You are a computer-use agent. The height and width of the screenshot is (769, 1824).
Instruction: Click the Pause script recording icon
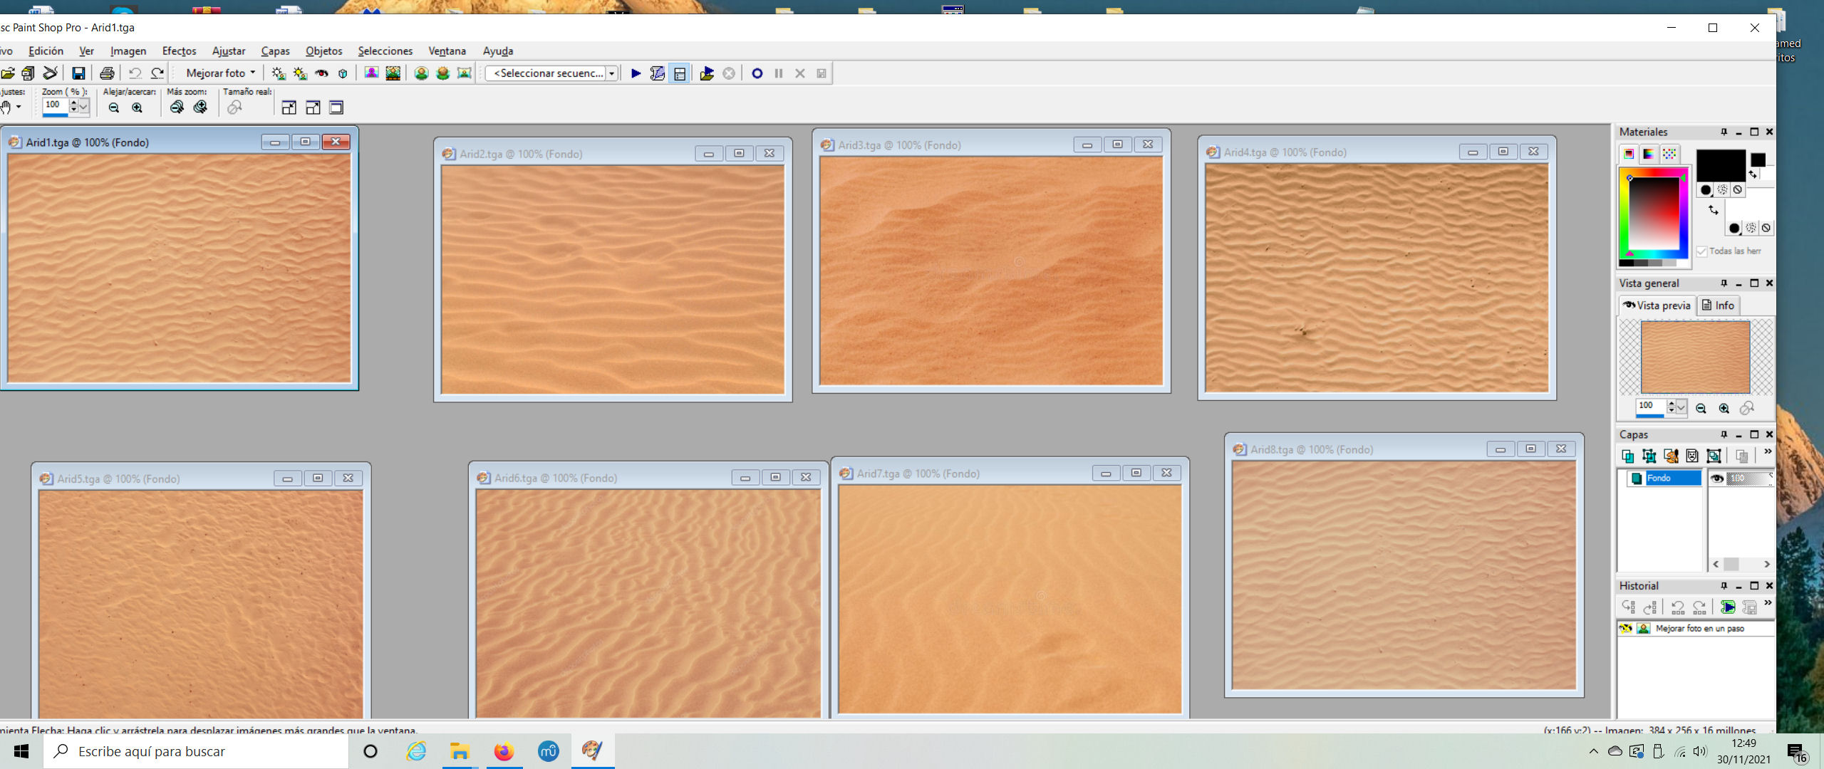(x=779, y=73)
